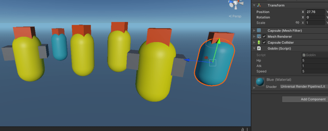Image resolution: width=328 pixels, height=131 pixels.
Task: Click the Blue material preview sphere
Action: click(x=260, y=82)
